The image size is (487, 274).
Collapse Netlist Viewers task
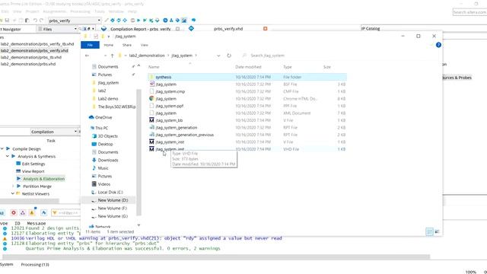click(13, 193)
